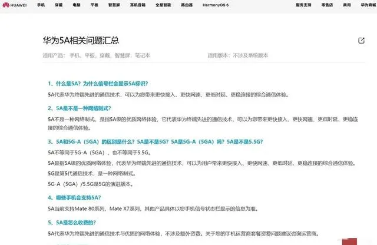Open the 华为商城 link in the header

(x=368, y=5)
